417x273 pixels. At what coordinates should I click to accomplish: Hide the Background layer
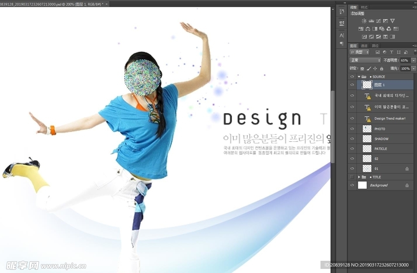[x=352, y=185]
